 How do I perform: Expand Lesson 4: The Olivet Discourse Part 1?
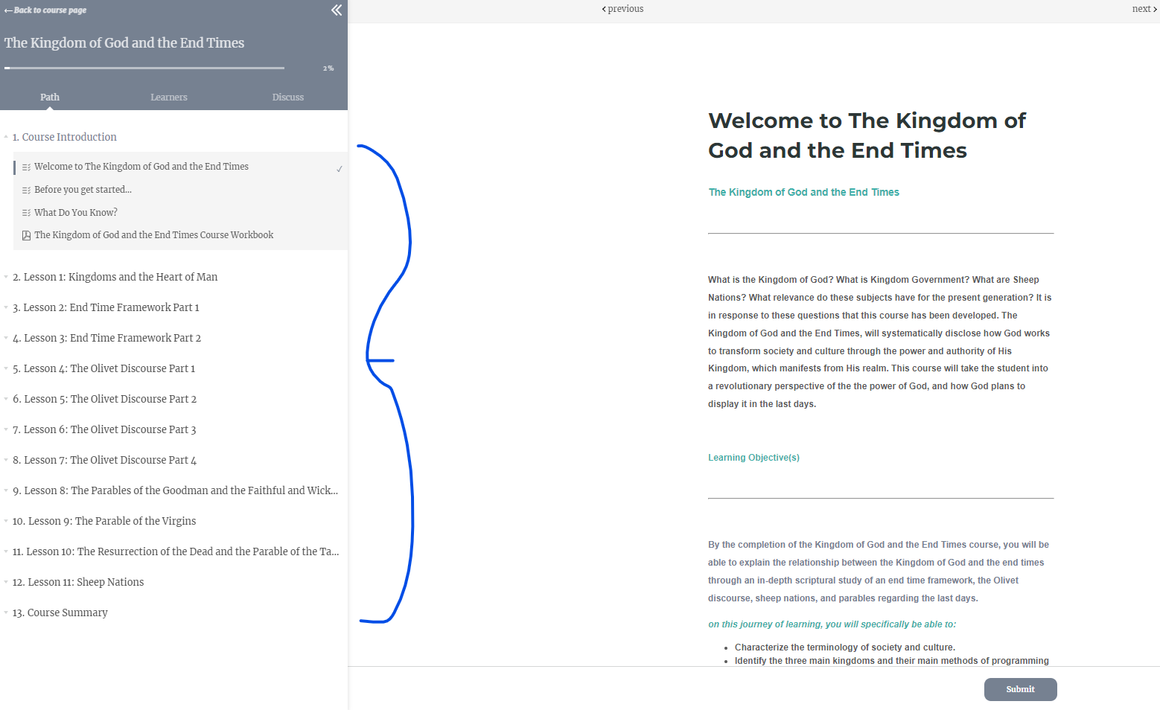6,368
